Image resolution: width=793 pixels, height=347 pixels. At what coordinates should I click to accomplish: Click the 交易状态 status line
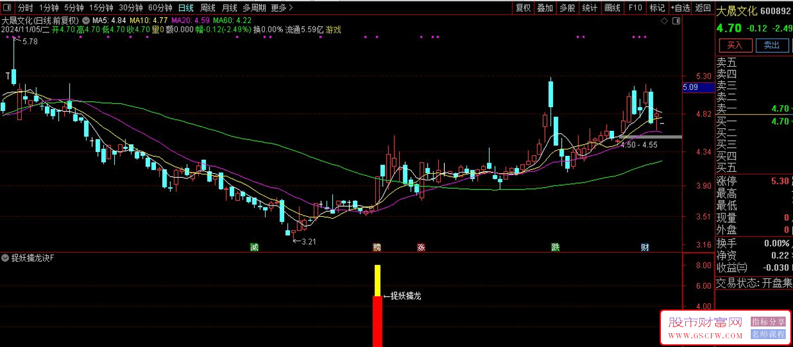754,283
